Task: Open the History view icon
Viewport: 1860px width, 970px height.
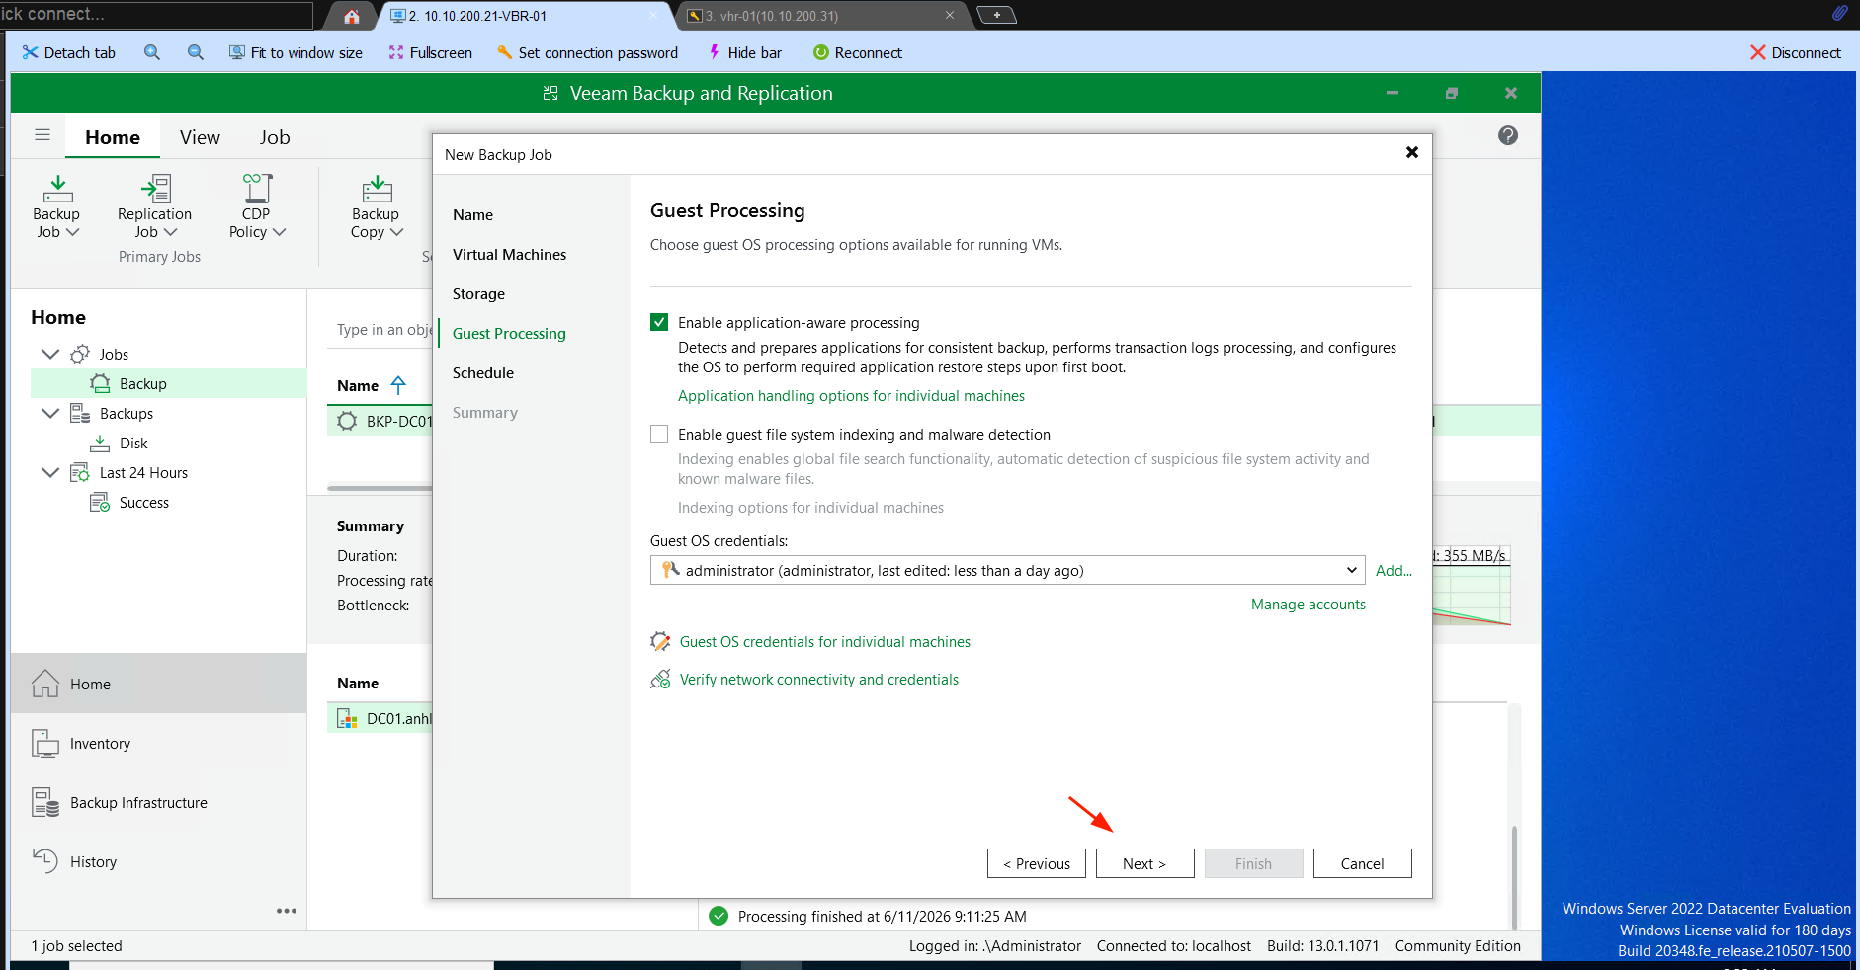Action: [x=45, y=861]
